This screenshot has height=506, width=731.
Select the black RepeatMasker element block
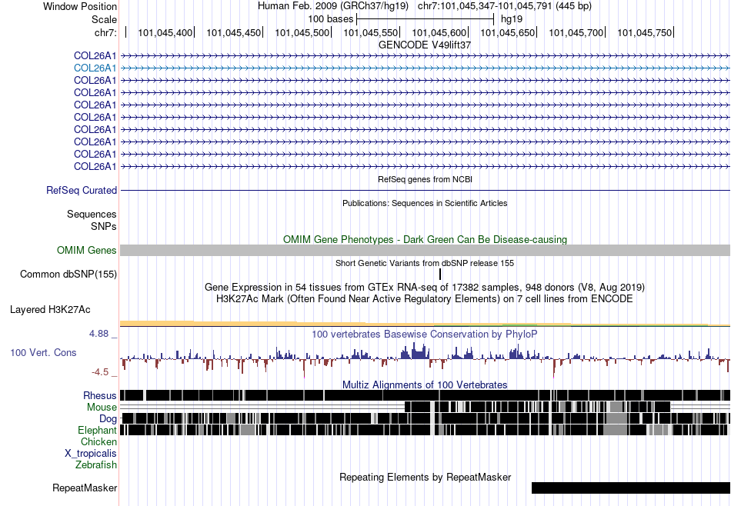click(631, 488)
